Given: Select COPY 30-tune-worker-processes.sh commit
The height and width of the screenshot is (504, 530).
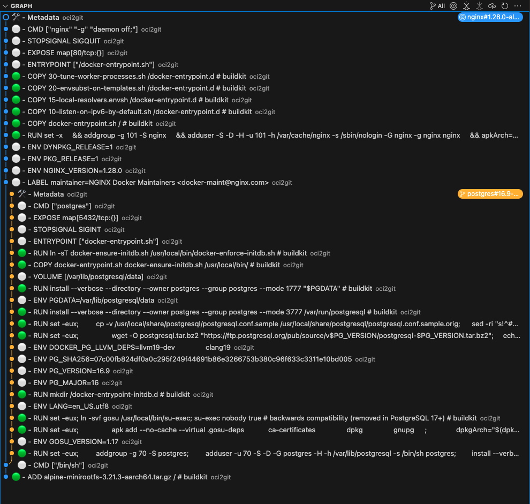Looking at the screenshot, I should (x=265, y=77).
